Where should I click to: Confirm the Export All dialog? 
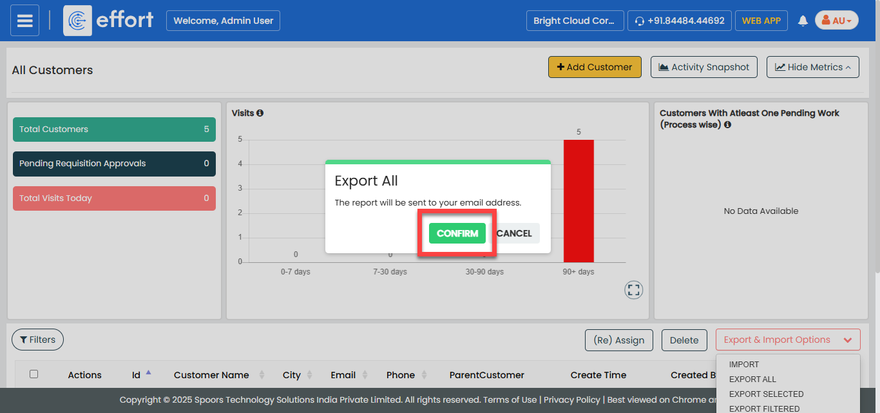click(457, 233)
